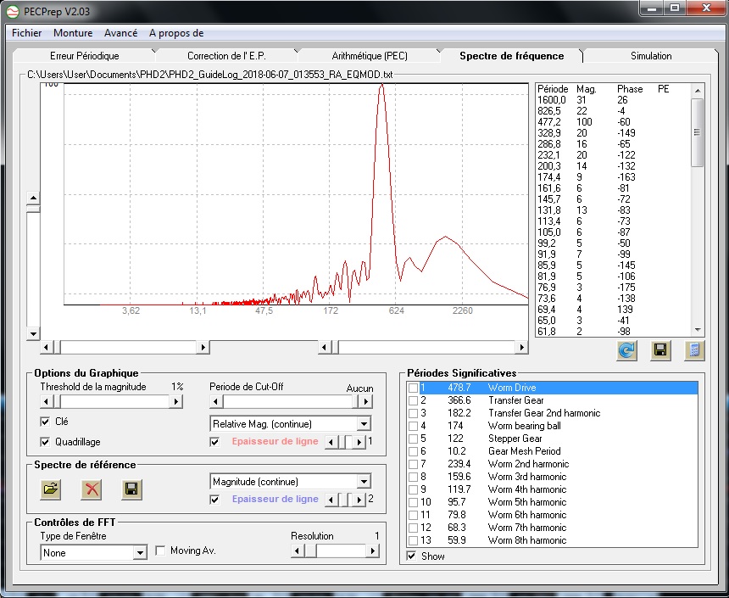
Task: Increase Threshold de la magnitude with right arrow
Action: (175, 401)
